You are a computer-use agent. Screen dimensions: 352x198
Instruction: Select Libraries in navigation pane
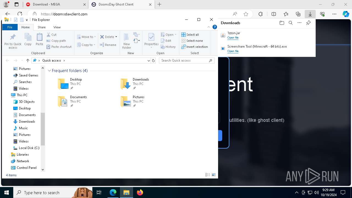[20, 155]
